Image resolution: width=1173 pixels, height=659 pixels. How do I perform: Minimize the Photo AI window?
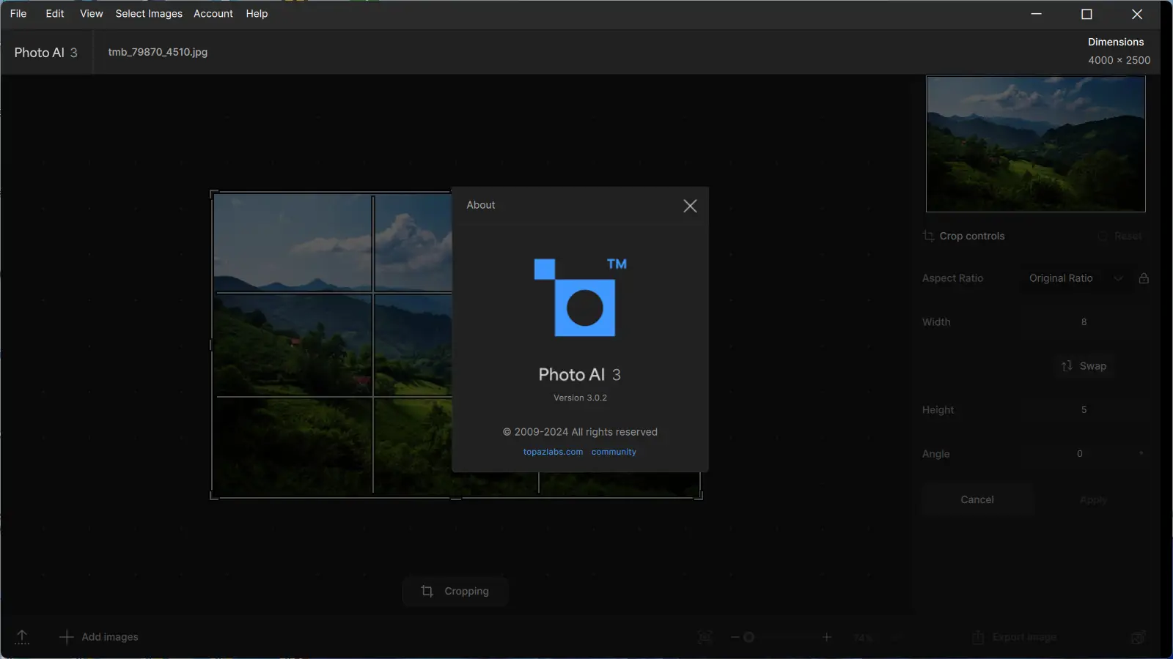[1036, 14]
